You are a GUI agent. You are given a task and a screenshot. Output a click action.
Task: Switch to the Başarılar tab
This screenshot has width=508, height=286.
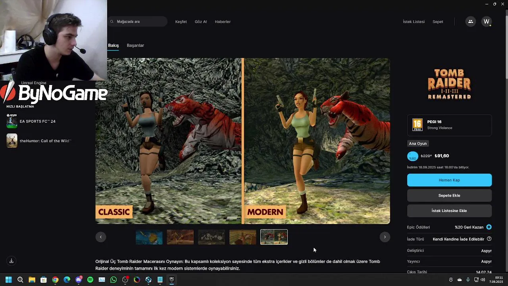pos(135,45)
